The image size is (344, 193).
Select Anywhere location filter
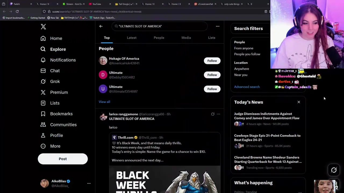point(242,69)
